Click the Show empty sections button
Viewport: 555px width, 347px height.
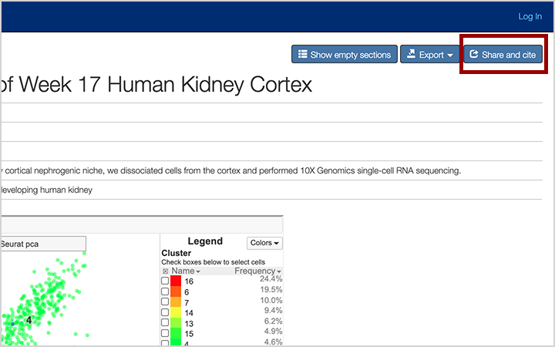coord(345,54)
